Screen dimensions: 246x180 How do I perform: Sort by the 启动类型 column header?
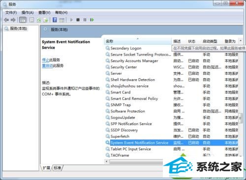coord(211,41)
